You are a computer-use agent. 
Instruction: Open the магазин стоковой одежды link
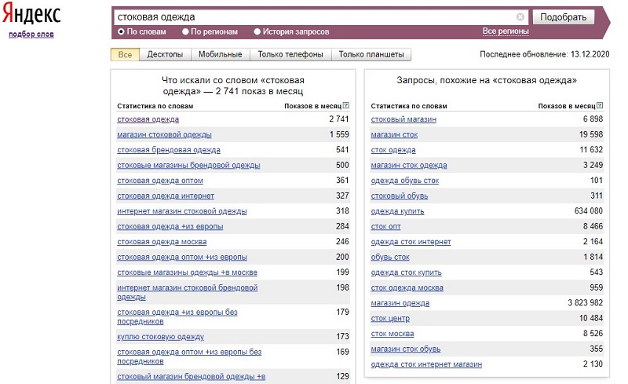coord(164,135)
